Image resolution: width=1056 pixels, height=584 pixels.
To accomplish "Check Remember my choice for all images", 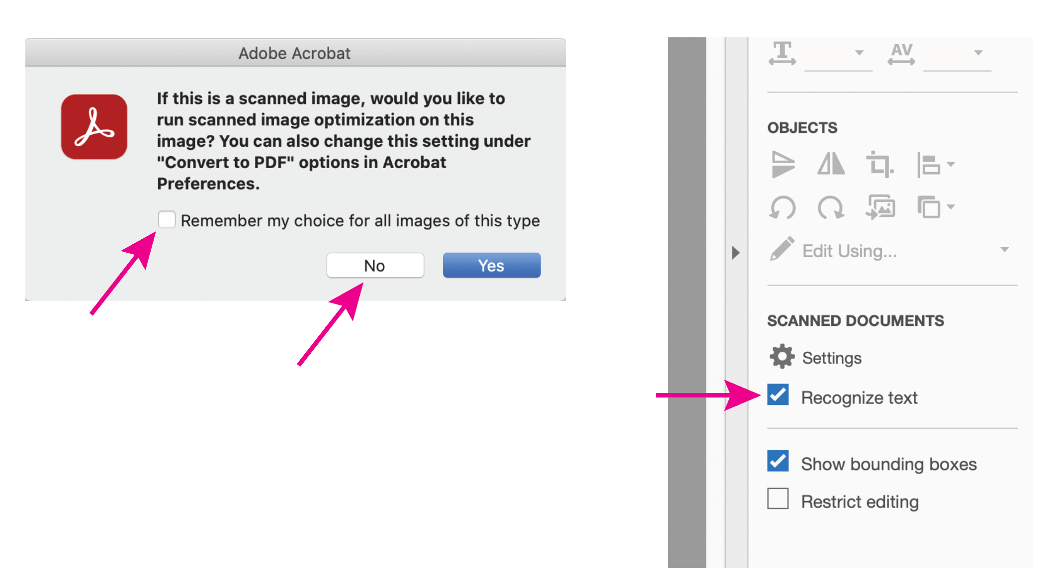I will [167, 219].
